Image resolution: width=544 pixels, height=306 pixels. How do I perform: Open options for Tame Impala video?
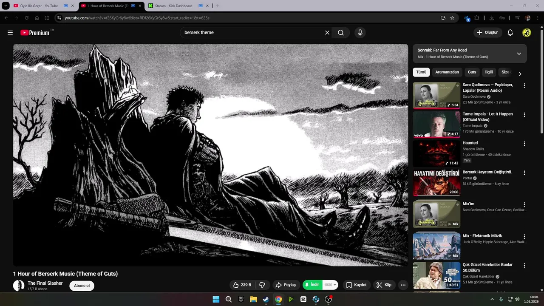coord(524,115)
